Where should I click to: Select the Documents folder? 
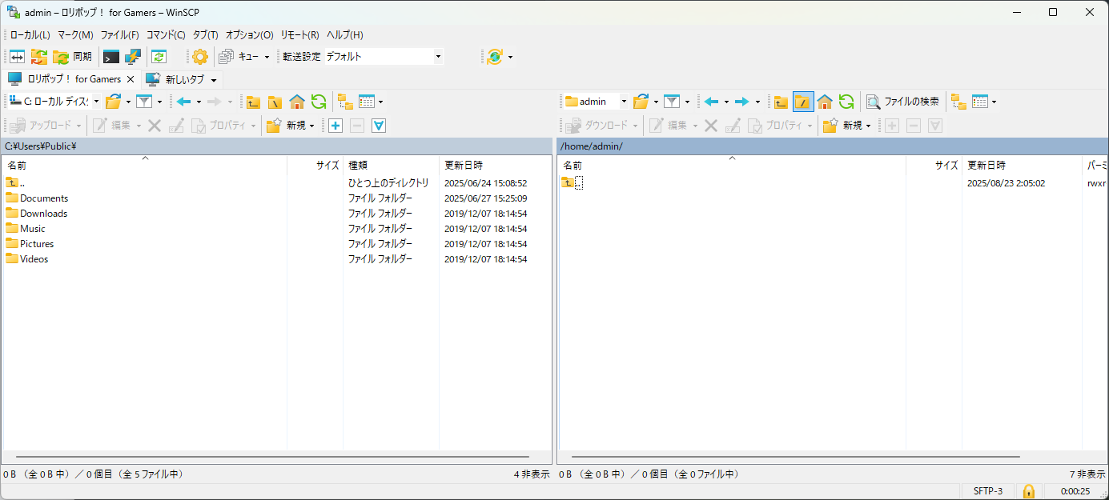(x=37, y=198)
